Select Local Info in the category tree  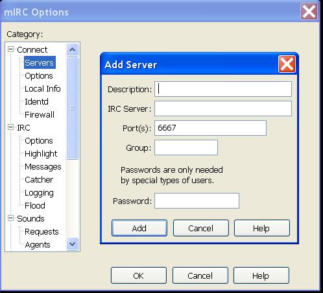(43, 89)
